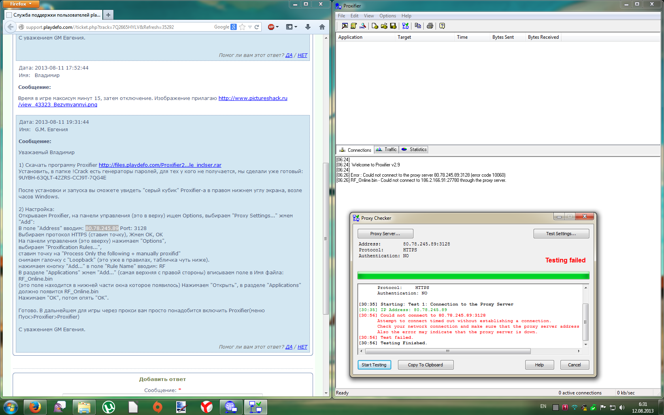Click the Wi-Fi tray icon
Viewport: 664px width, 415px height.
coord(575,407)
